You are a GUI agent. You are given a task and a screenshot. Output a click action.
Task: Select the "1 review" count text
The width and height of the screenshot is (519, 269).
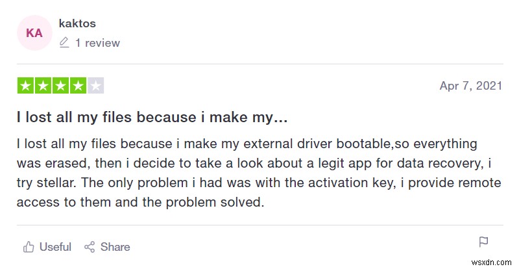click(97, 43)
